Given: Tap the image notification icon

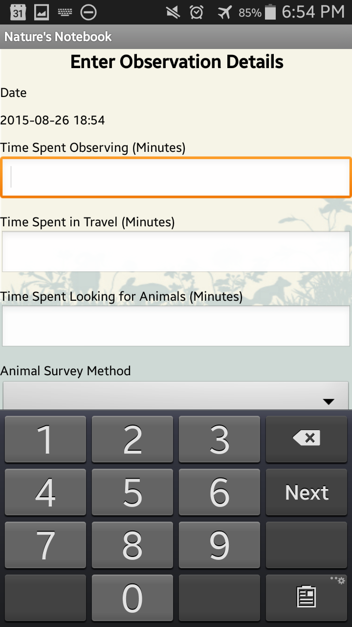Looking at the screenshot, I should [42, 12].
